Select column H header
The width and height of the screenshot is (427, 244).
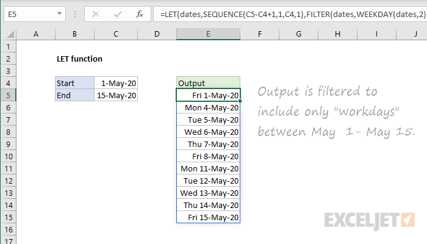point(337,34)
